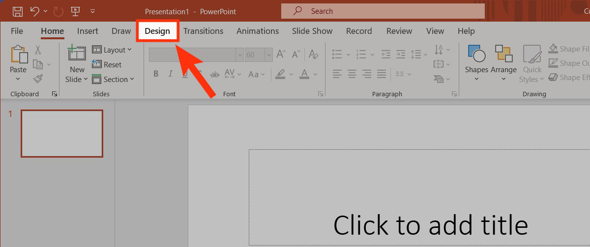Increase font size icon

(281, 54)
